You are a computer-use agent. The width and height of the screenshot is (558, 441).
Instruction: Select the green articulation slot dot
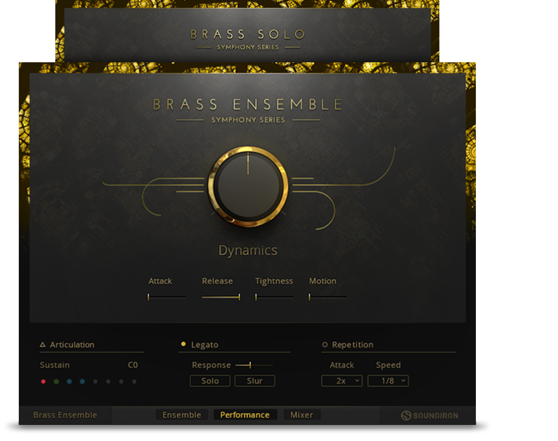[x=56, y=381]
